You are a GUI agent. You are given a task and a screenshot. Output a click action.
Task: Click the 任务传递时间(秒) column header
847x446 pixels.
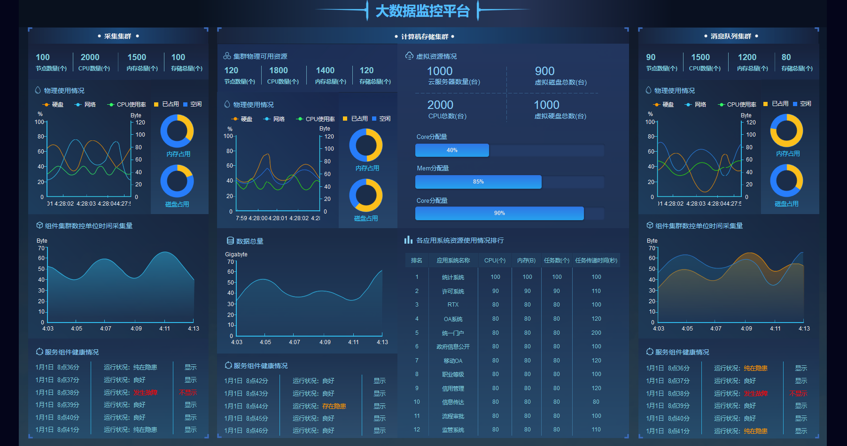tap(596, 260)
